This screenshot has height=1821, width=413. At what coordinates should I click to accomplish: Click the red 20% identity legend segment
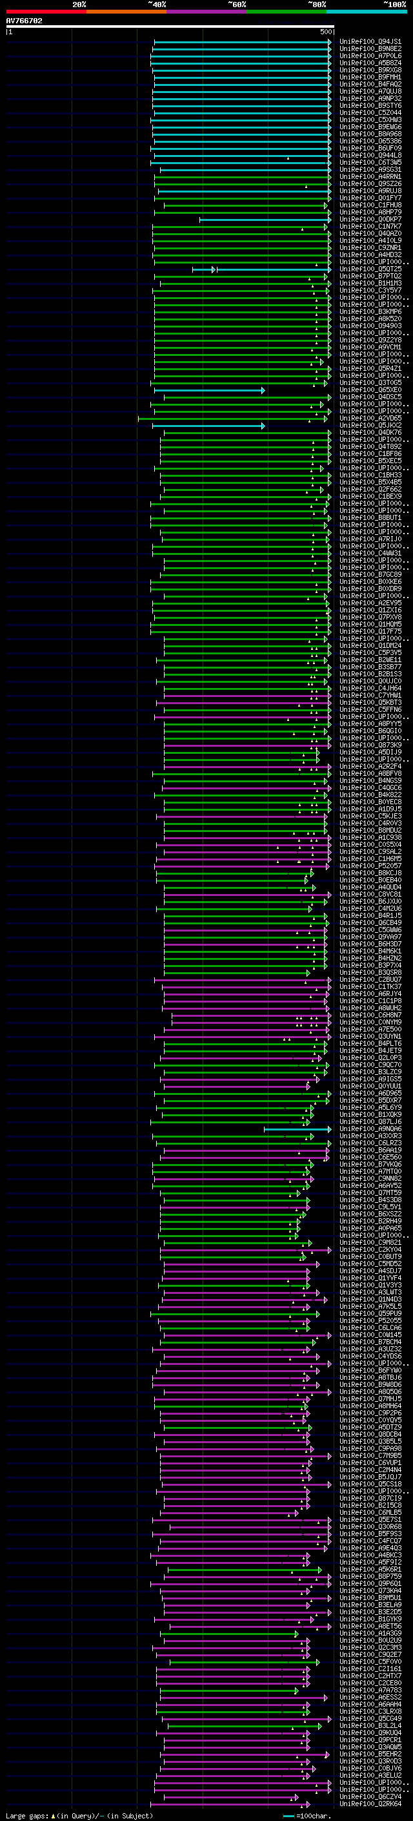(x=46, y=12)
